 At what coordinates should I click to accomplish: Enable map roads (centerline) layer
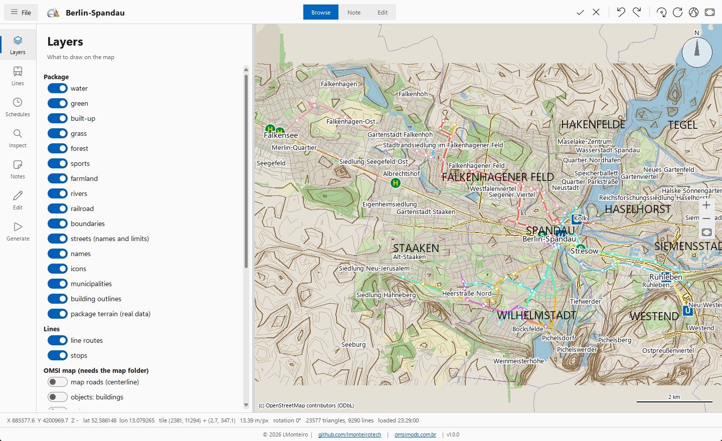(58, 382)
